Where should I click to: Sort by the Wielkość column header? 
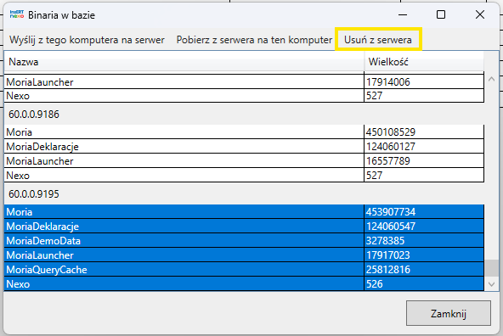424,61
